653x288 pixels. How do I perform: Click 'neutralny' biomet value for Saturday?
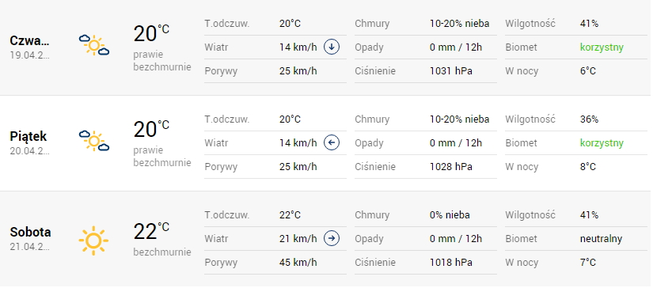click(601, 239)
